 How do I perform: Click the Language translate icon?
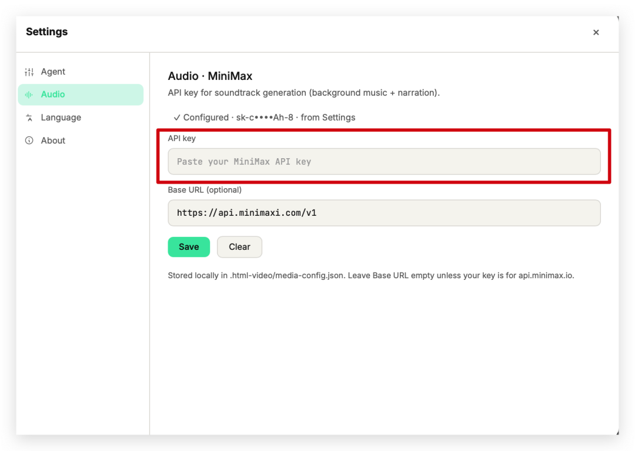coord(29,118)
